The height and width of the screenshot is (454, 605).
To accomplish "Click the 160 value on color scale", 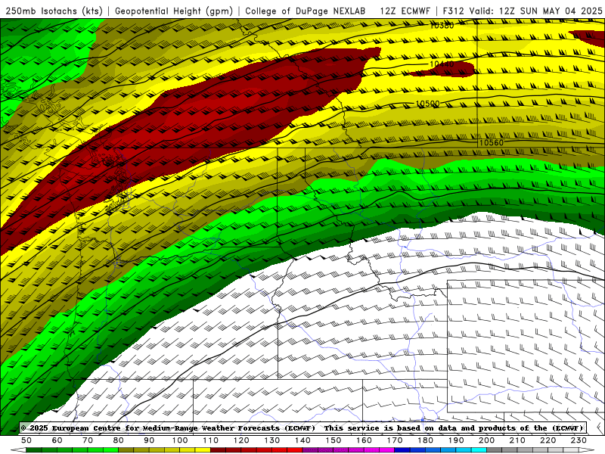I will [364, 440].
